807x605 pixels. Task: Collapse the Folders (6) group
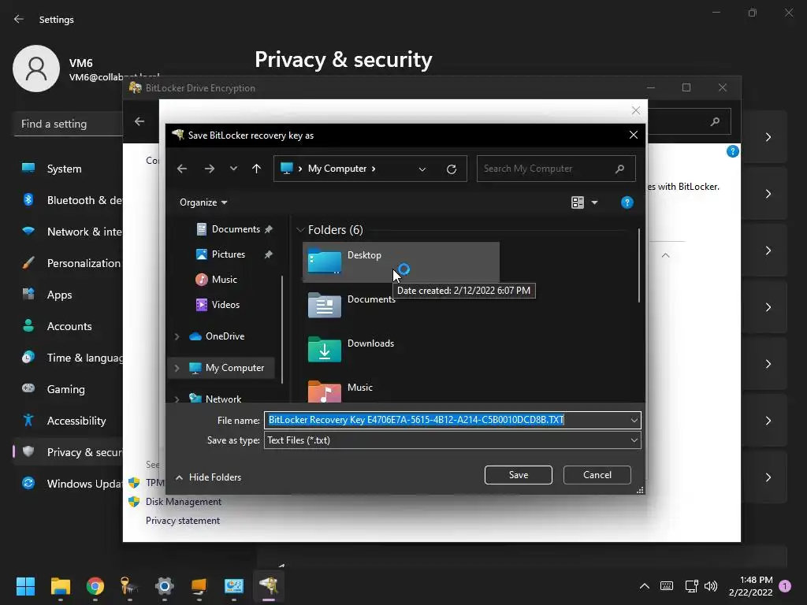[300, 230]
